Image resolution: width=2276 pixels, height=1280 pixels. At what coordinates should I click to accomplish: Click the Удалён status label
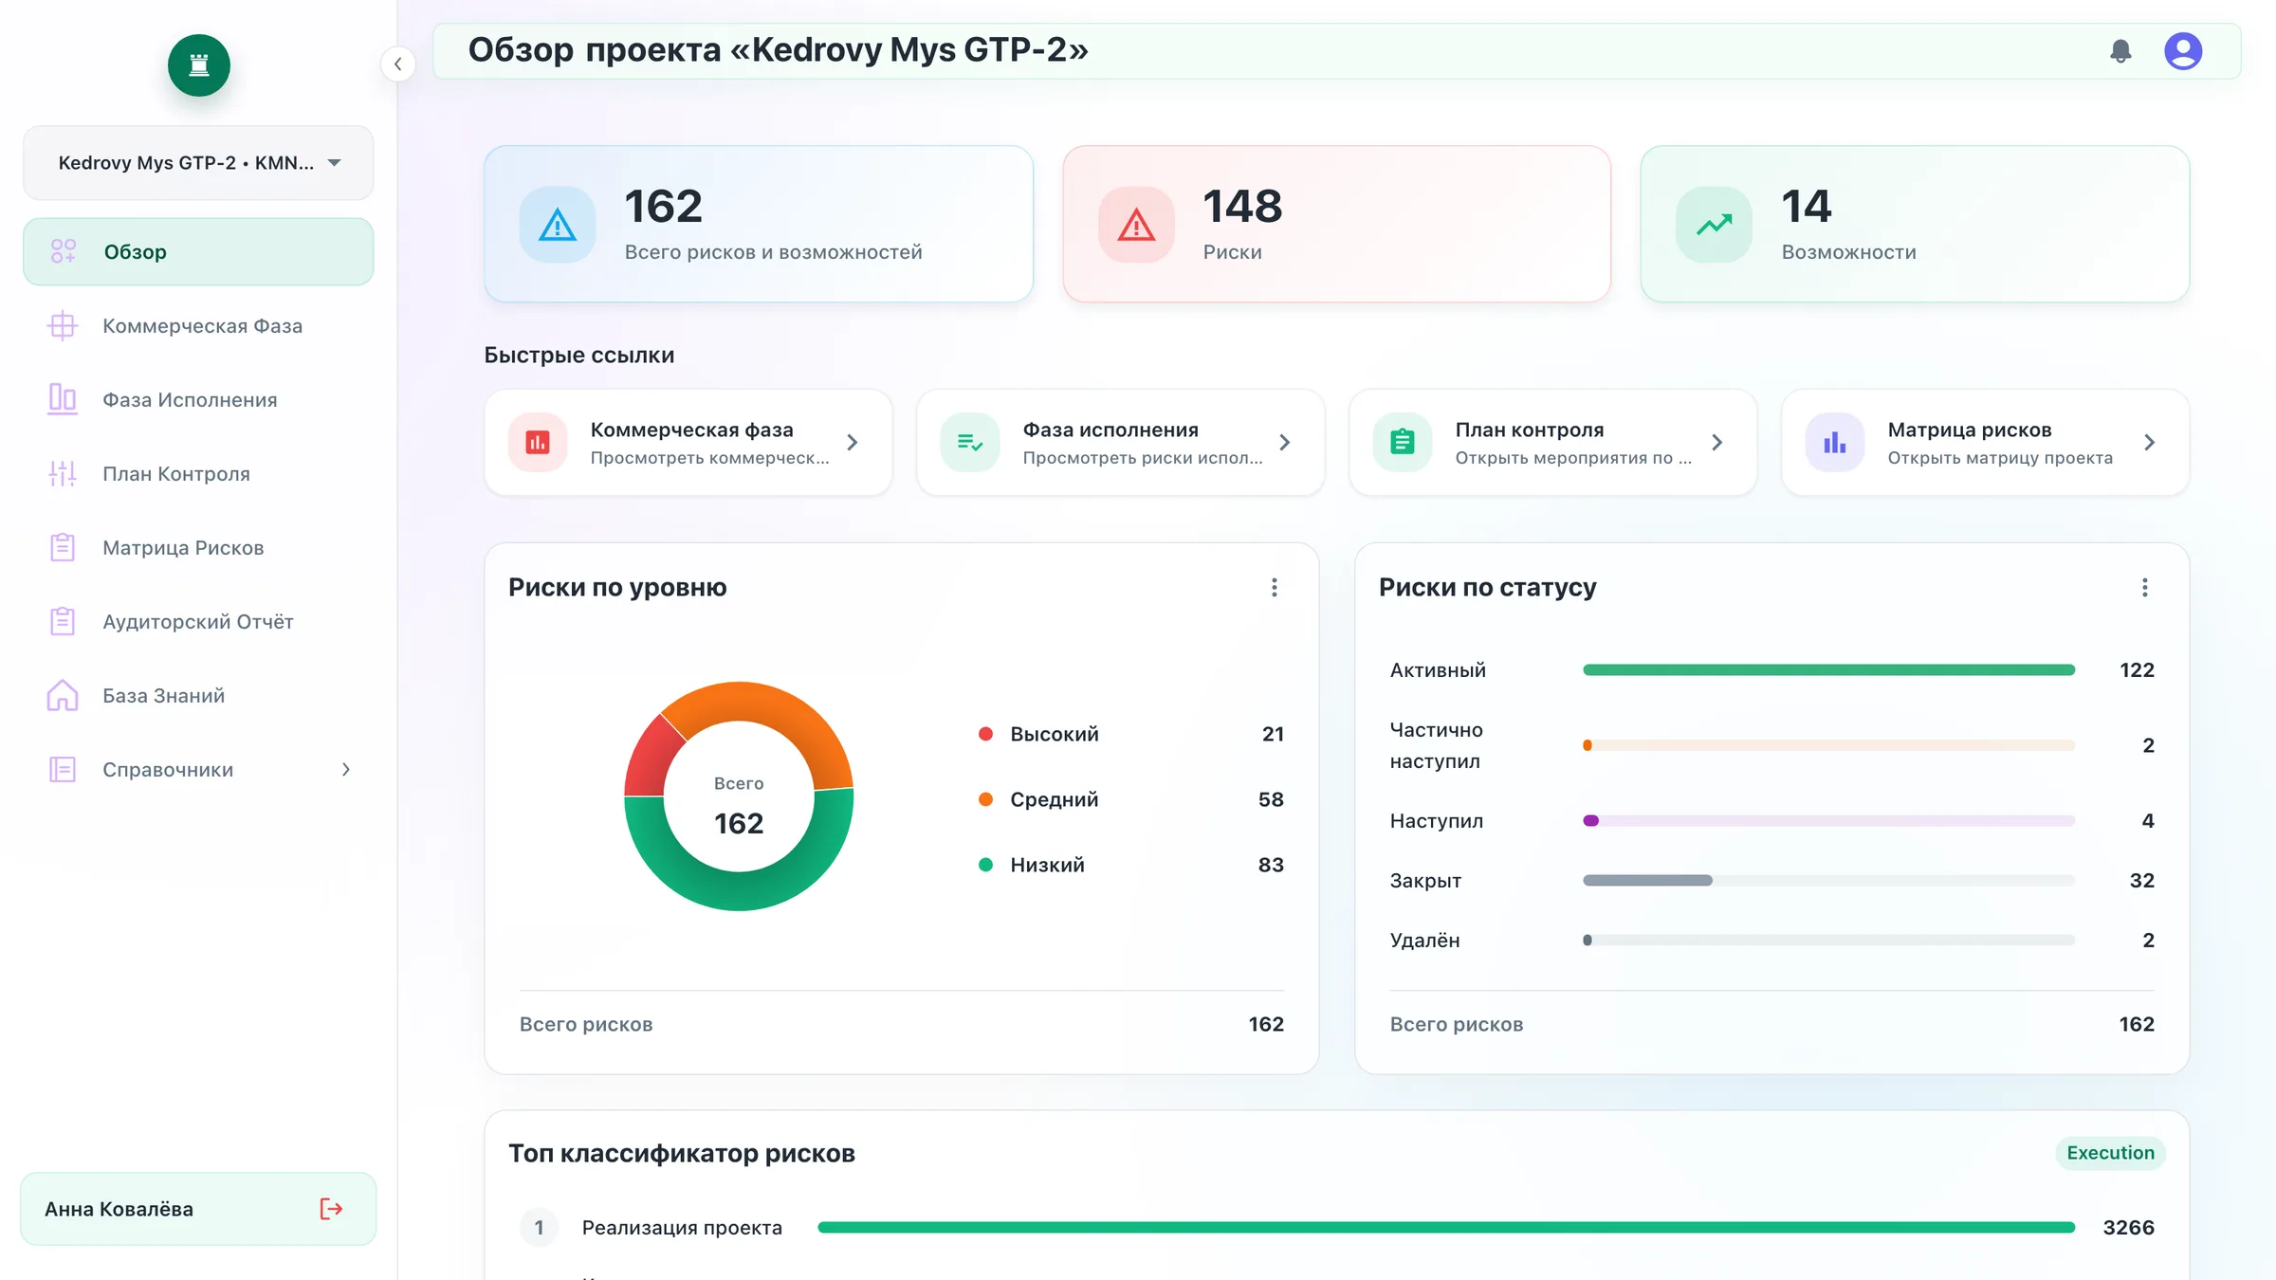click(x=1424, y=941)
